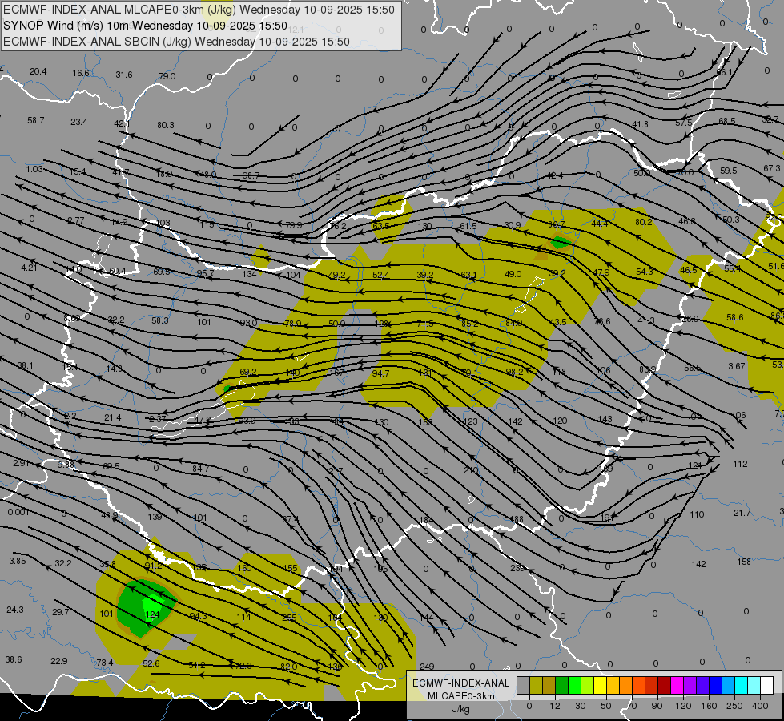Select the white legend swatch after 400

(x=766, y=685)
